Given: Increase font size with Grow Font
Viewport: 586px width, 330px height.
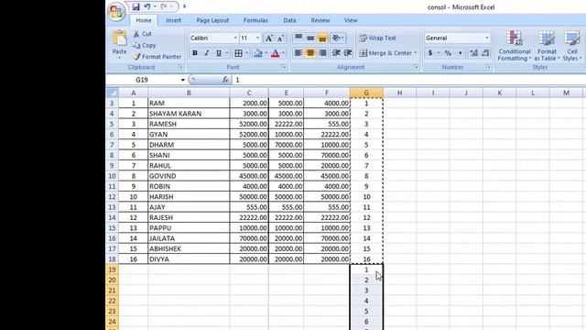Looking at the screenshot, I should (x=268, y=38).
